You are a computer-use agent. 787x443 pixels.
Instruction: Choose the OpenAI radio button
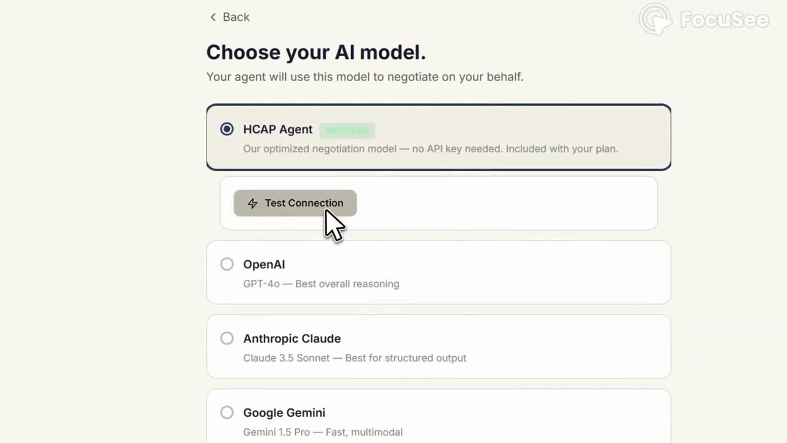coord(227,265)
